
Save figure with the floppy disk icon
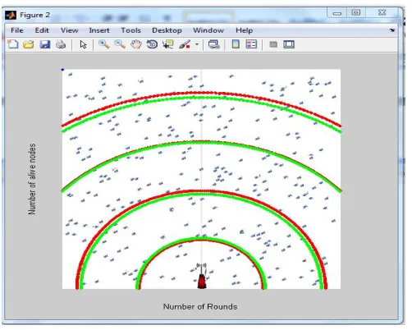click(x=44, y=44)
